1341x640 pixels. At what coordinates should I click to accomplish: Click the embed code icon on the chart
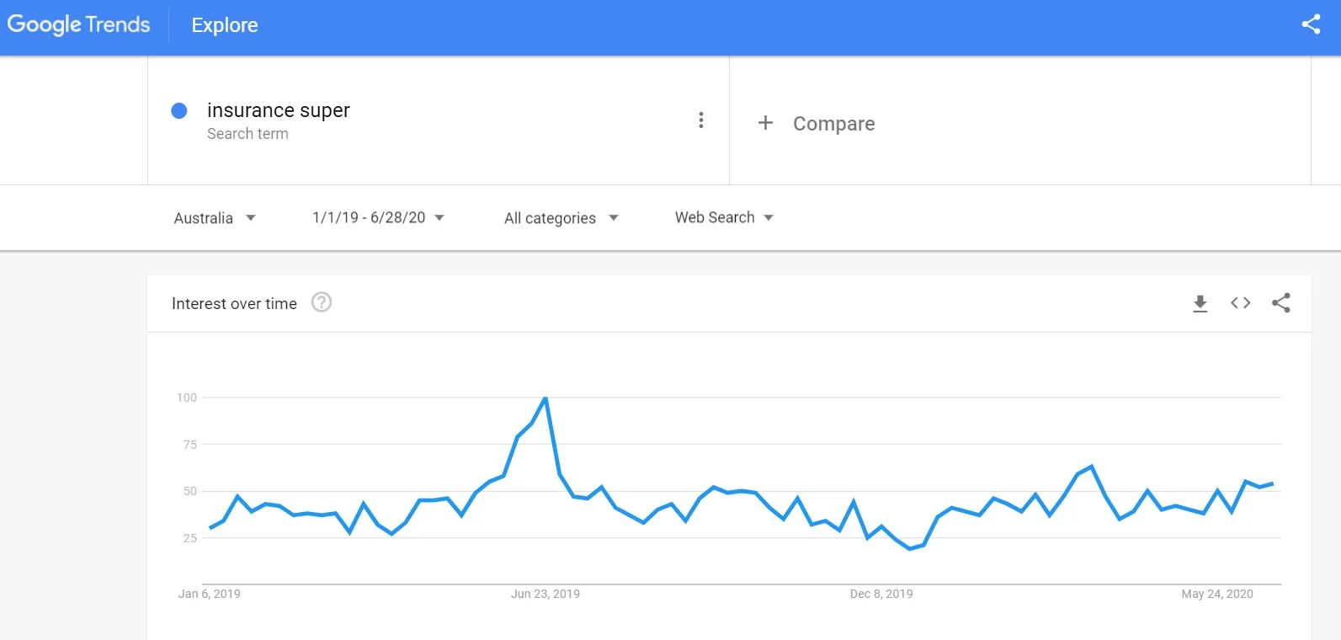tap(1239, 303)
